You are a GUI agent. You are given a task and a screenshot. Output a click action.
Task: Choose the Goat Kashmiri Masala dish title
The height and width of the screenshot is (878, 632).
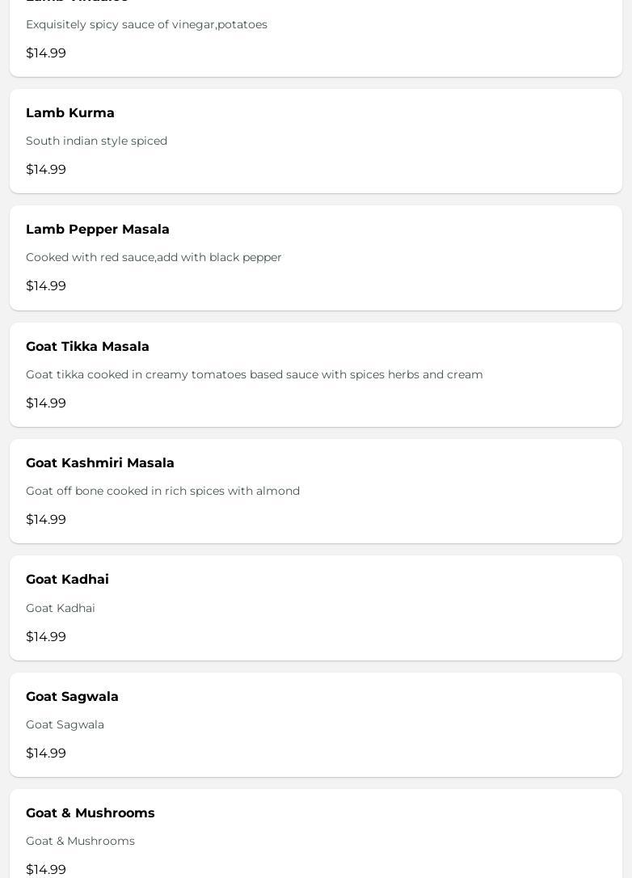click(x=100, y=463)
